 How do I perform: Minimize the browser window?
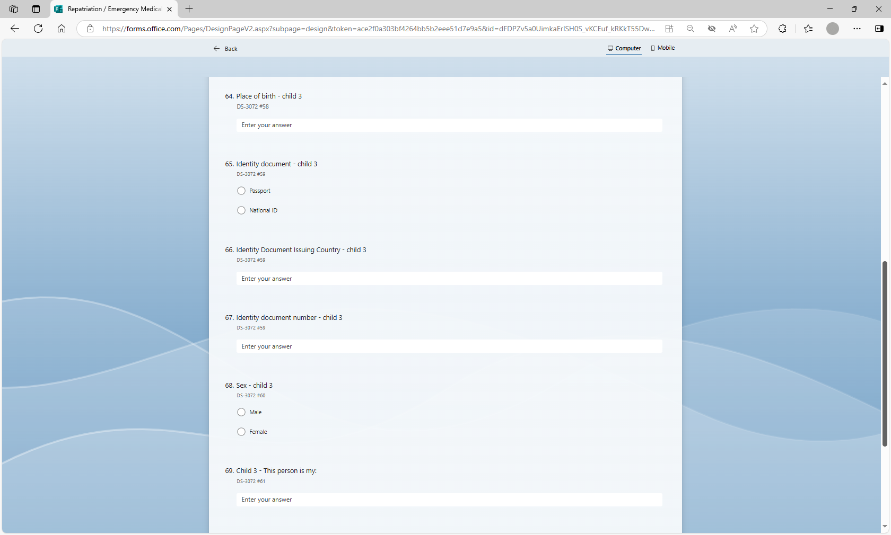[x=830, y=9]
